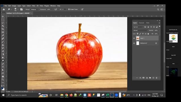Open the Filter menu
This screenshot has height=102, width=181.
pos(34,6)
